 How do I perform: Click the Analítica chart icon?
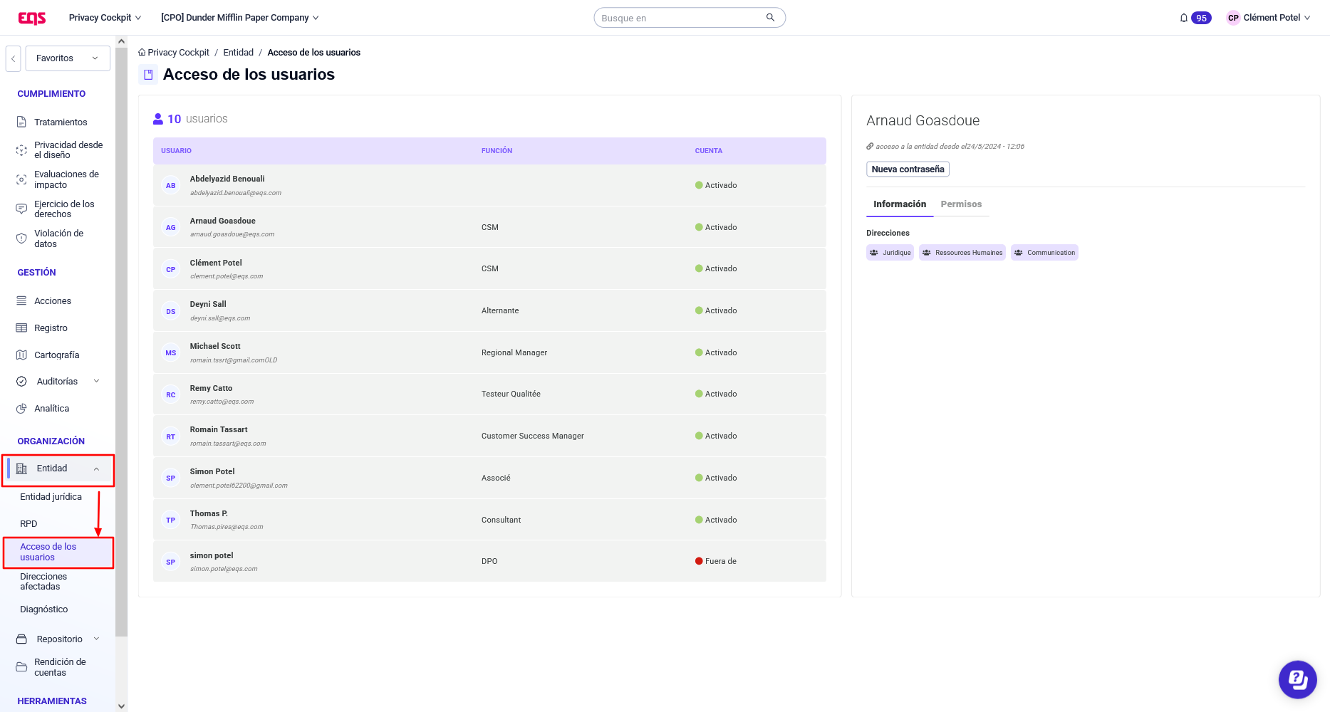point(22,409)
